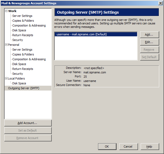The image size is (164, 154).
Task: Select Return Receipts under Work account
Action: (23, 35)
